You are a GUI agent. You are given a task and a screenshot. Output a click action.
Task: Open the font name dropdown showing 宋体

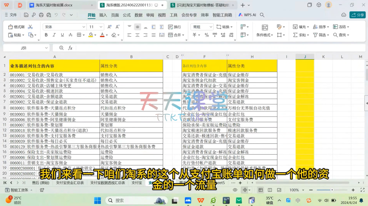[64, 27]
